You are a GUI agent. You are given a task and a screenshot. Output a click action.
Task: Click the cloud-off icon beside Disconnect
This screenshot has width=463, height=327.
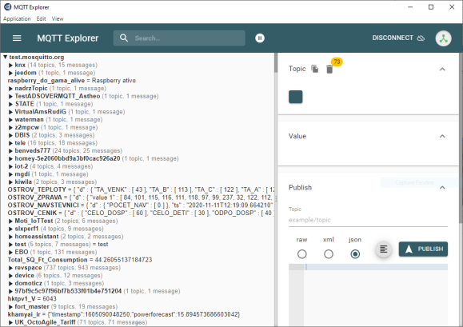421,38
